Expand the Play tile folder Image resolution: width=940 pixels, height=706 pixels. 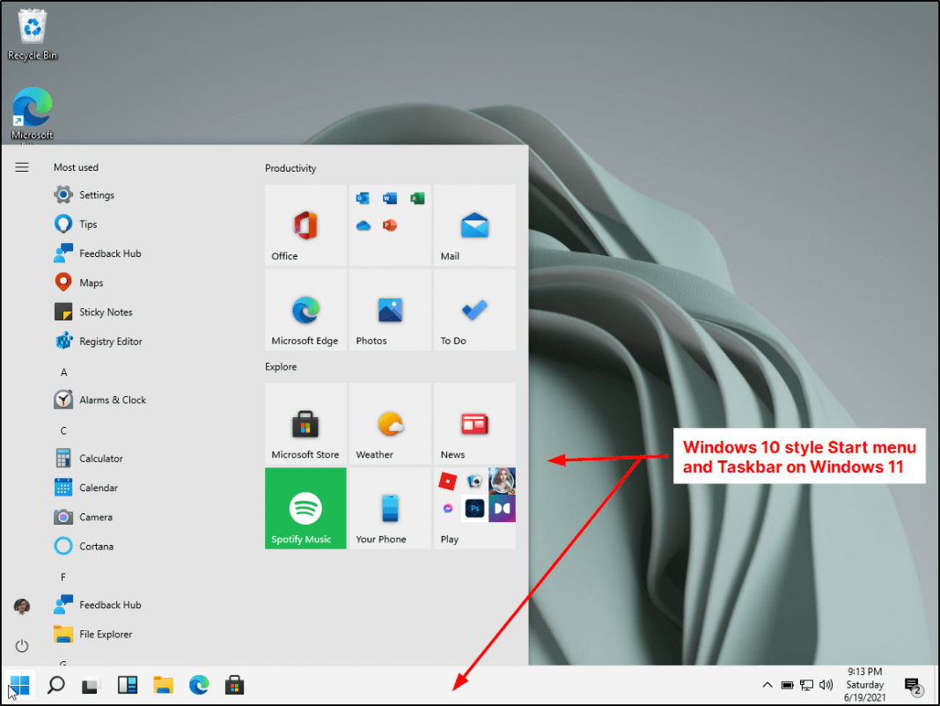pos(474,508)
